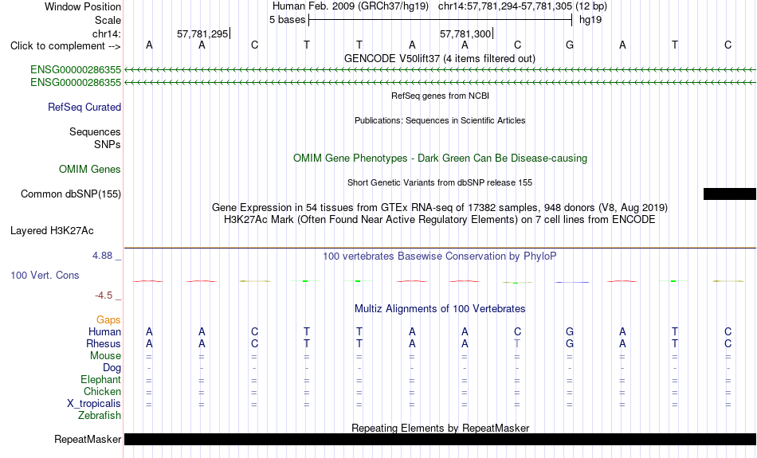Image resolution: width=757 pixels, height=458 pixels.
Task: Select the chr14: ruler label
Action: pyautogui.click(x=106, y=33)
